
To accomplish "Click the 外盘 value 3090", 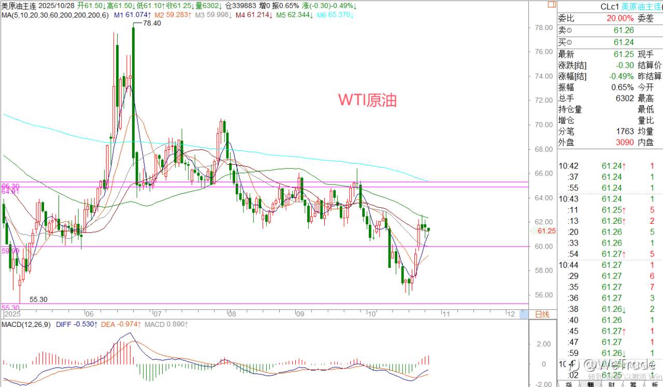I will 625,142.
